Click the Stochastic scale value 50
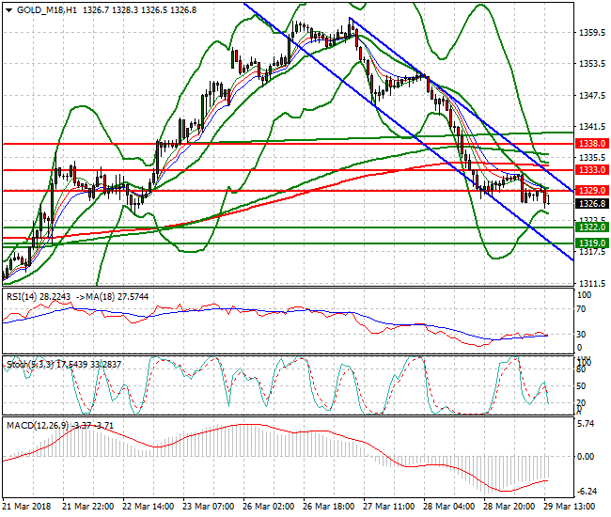 (581, 385)
